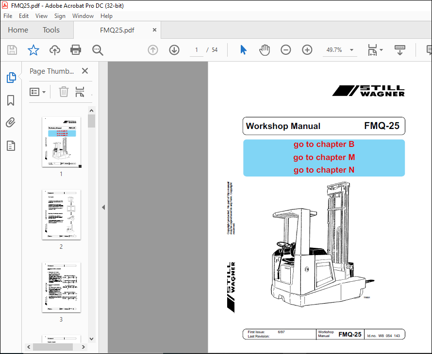Viewport: 432px width, 354px height.
Task: Select page 2 thumbnail
Action: 61,214
